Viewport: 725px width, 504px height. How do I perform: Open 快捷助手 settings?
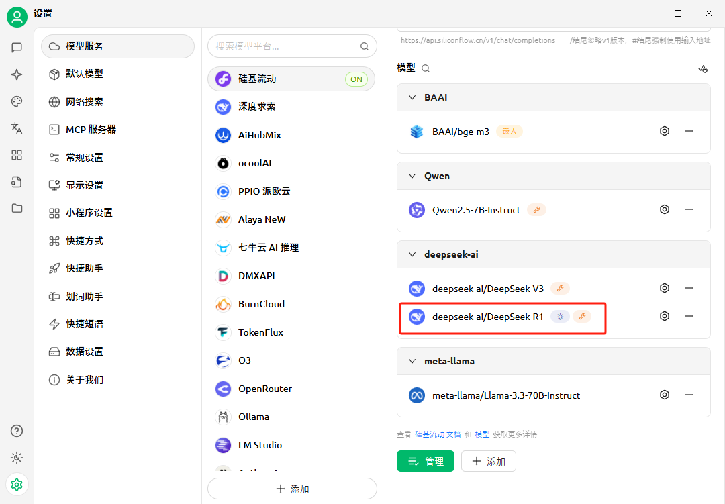pyautogui.click(x=118, y=268)
